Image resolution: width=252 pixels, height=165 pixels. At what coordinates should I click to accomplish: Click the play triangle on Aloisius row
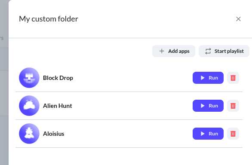(203, 134)
